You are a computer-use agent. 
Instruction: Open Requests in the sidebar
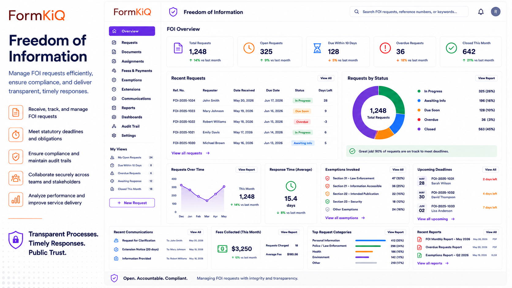coord(132,43)
